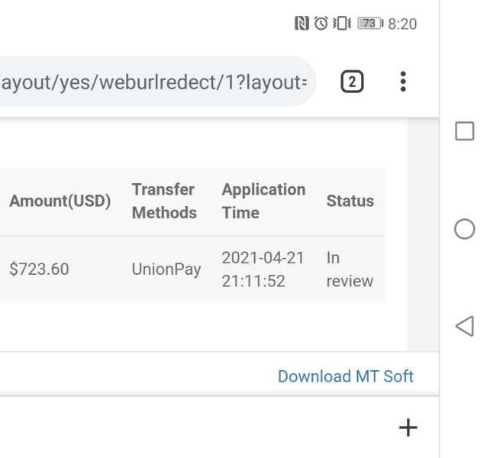This screenshot has width=490, height=458.
Task: Open recent apps with the square button
Action: click(464, 131)
